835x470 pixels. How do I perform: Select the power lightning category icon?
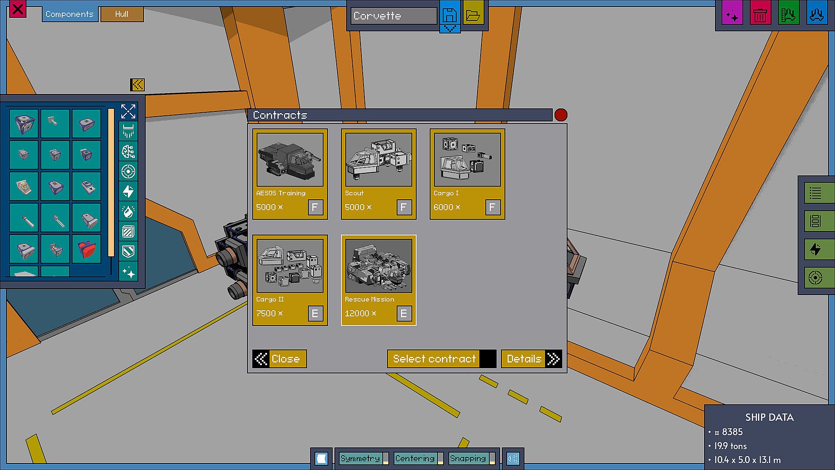[x=128, y=191]
